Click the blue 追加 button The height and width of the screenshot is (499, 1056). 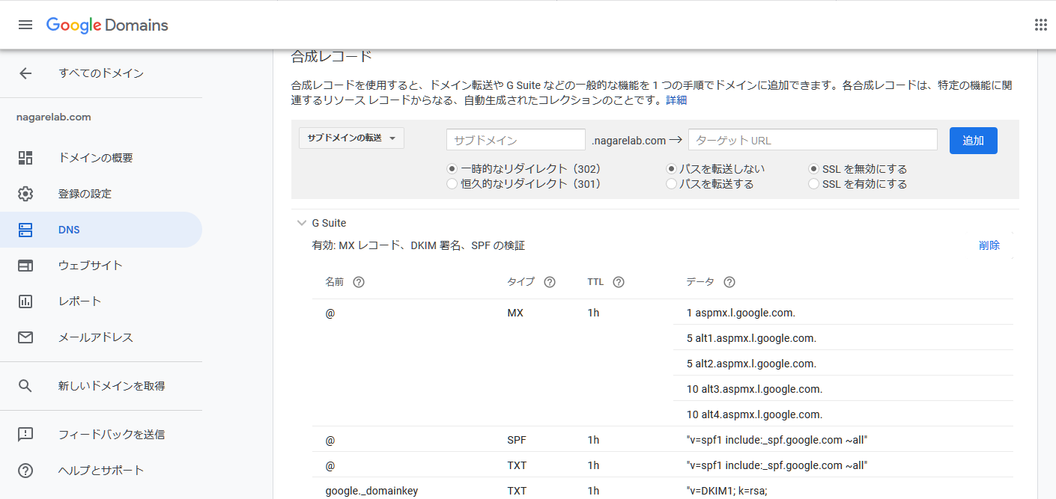tap(974, 141)
